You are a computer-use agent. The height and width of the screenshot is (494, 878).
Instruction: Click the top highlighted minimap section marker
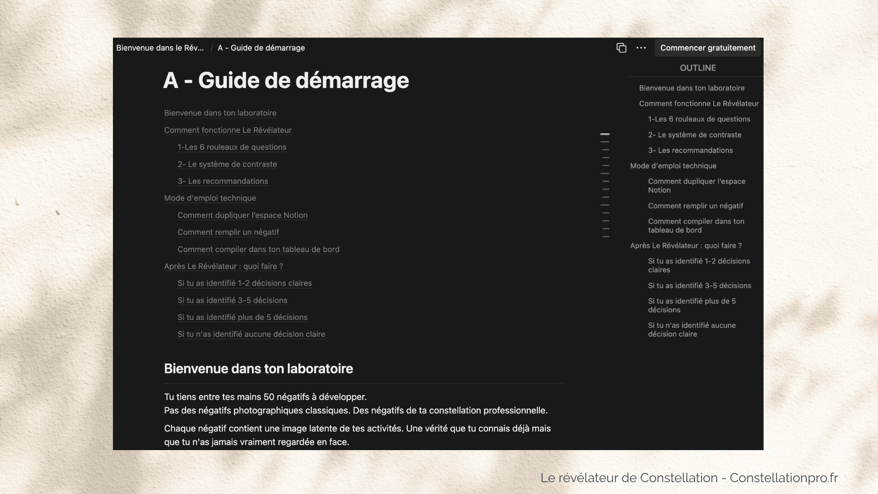(x=605, y=134)
